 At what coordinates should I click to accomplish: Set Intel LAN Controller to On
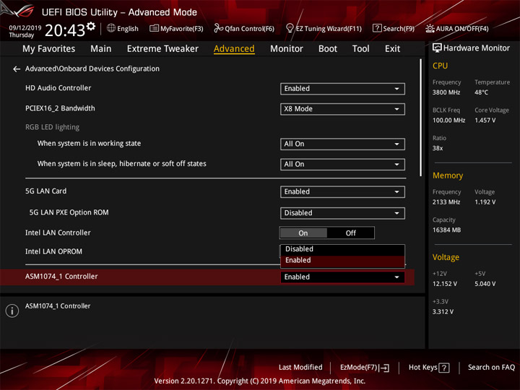pyautogui.click(x=303, y=233)
